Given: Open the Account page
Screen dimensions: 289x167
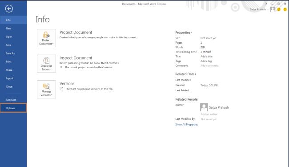Looking at the screenshot, I should point(13,100).
